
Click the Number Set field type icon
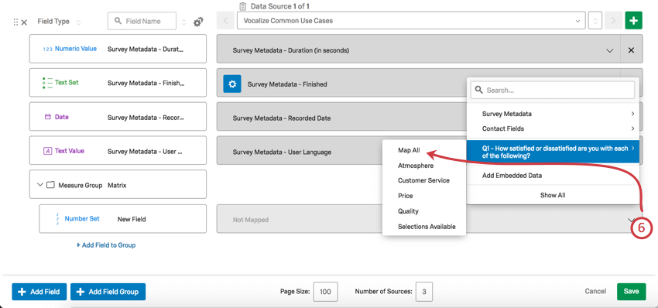pyautogui.click(x=57, y=219)
